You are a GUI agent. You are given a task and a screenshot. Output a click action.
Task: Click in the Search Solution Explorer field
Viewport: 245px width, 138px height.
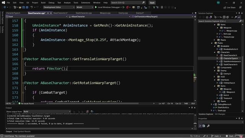pyautogui.click(x=219, y=21)
